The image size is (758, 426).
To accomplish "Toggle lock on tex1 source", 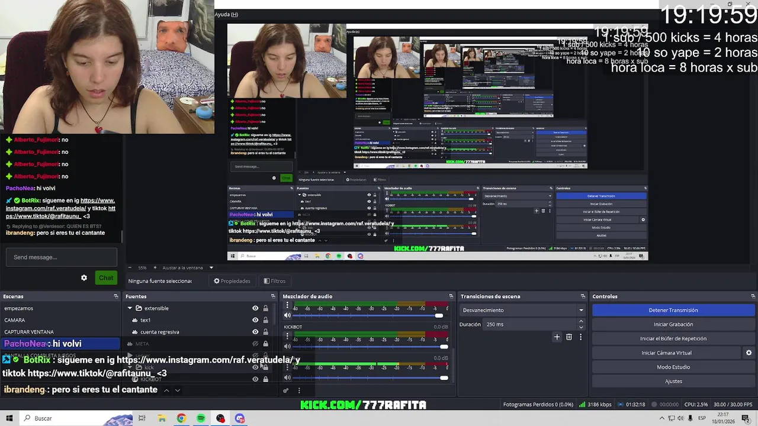I will [265, 320].
